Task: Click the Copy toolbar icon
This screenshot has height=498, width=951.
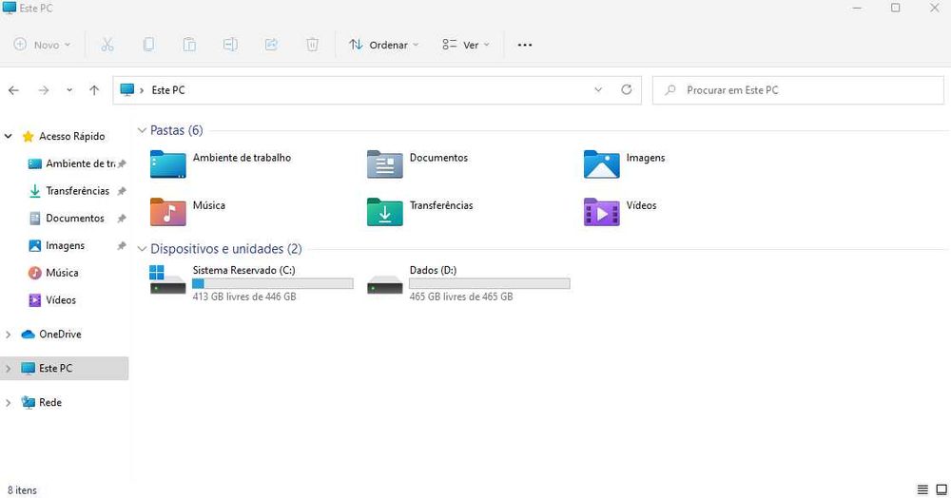Action: (x=148, y=45)
